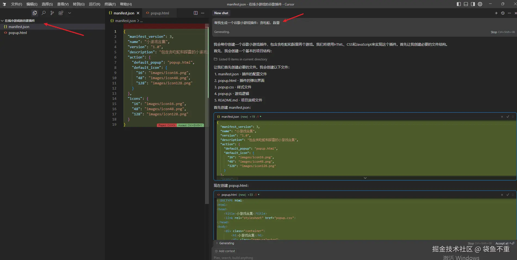Show chat history clock icon
The image size is (517, 260).
click(x=503, y=13)
